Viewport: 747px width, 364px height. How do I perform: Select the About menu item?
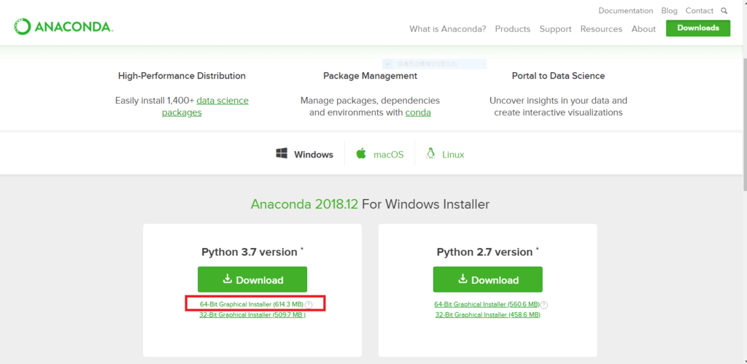(643, 29)
